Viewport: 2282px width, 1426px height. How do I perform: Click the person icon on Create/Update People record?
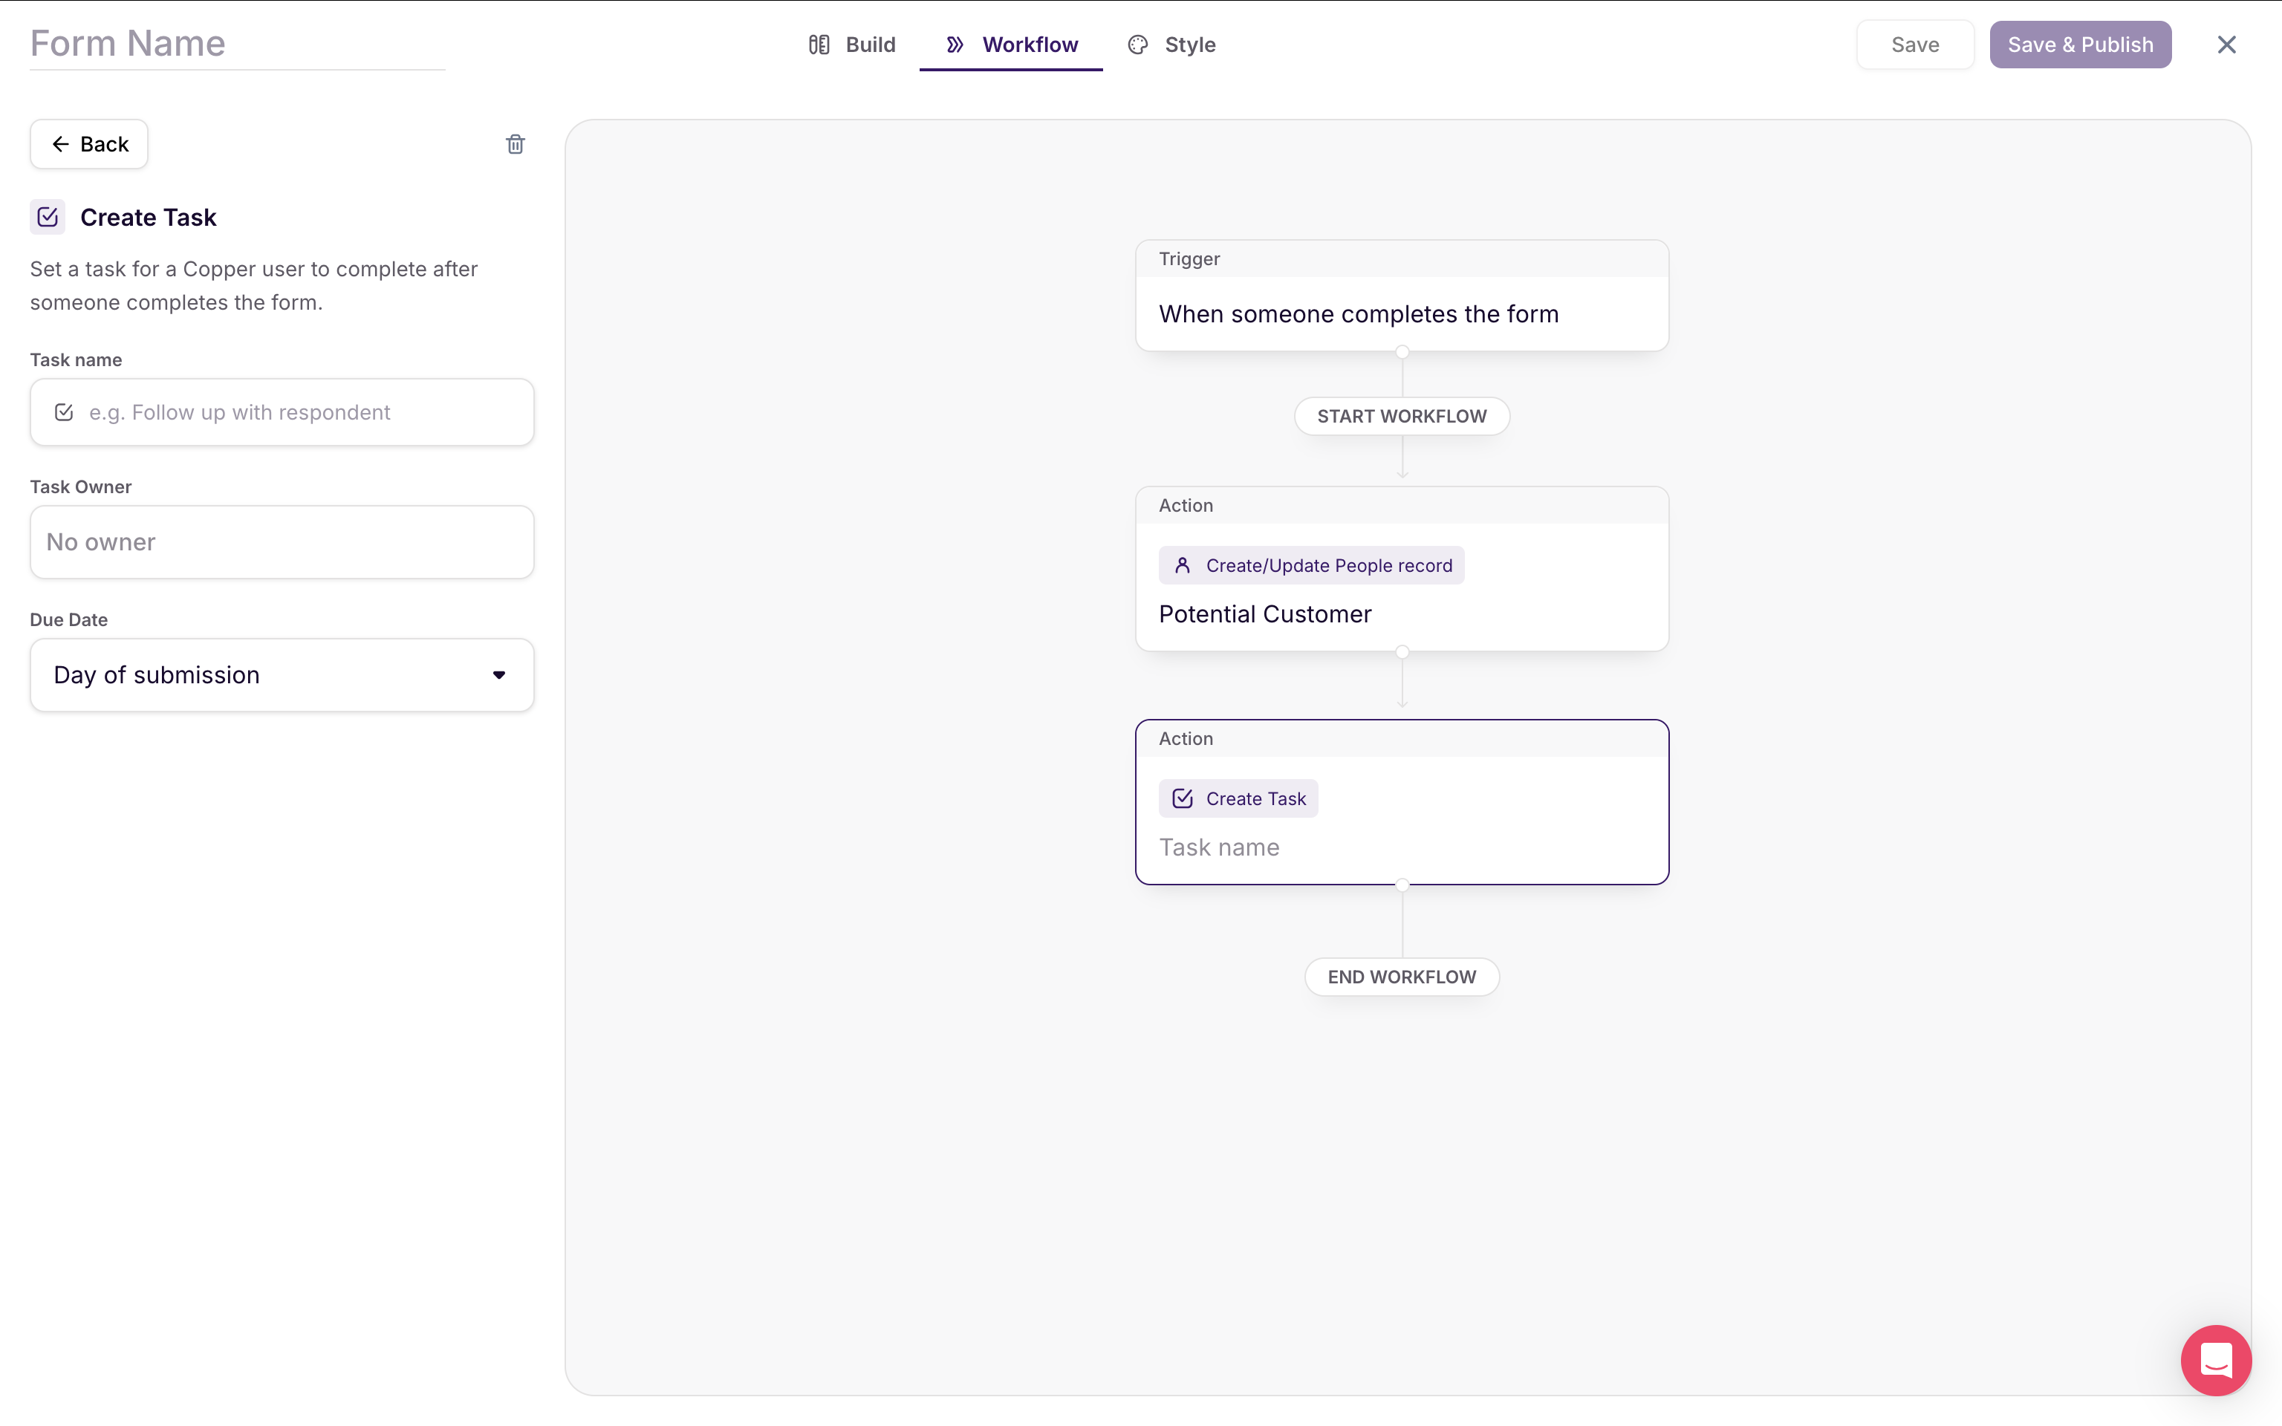click(1182, 565)
